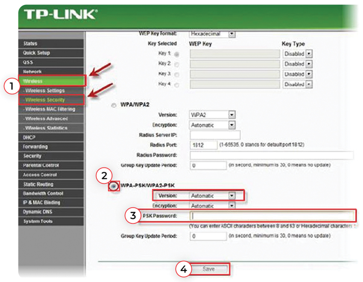The image size is (363, 282).
Task: Click Key 3 WEP Key field
Action: point(235,74)
